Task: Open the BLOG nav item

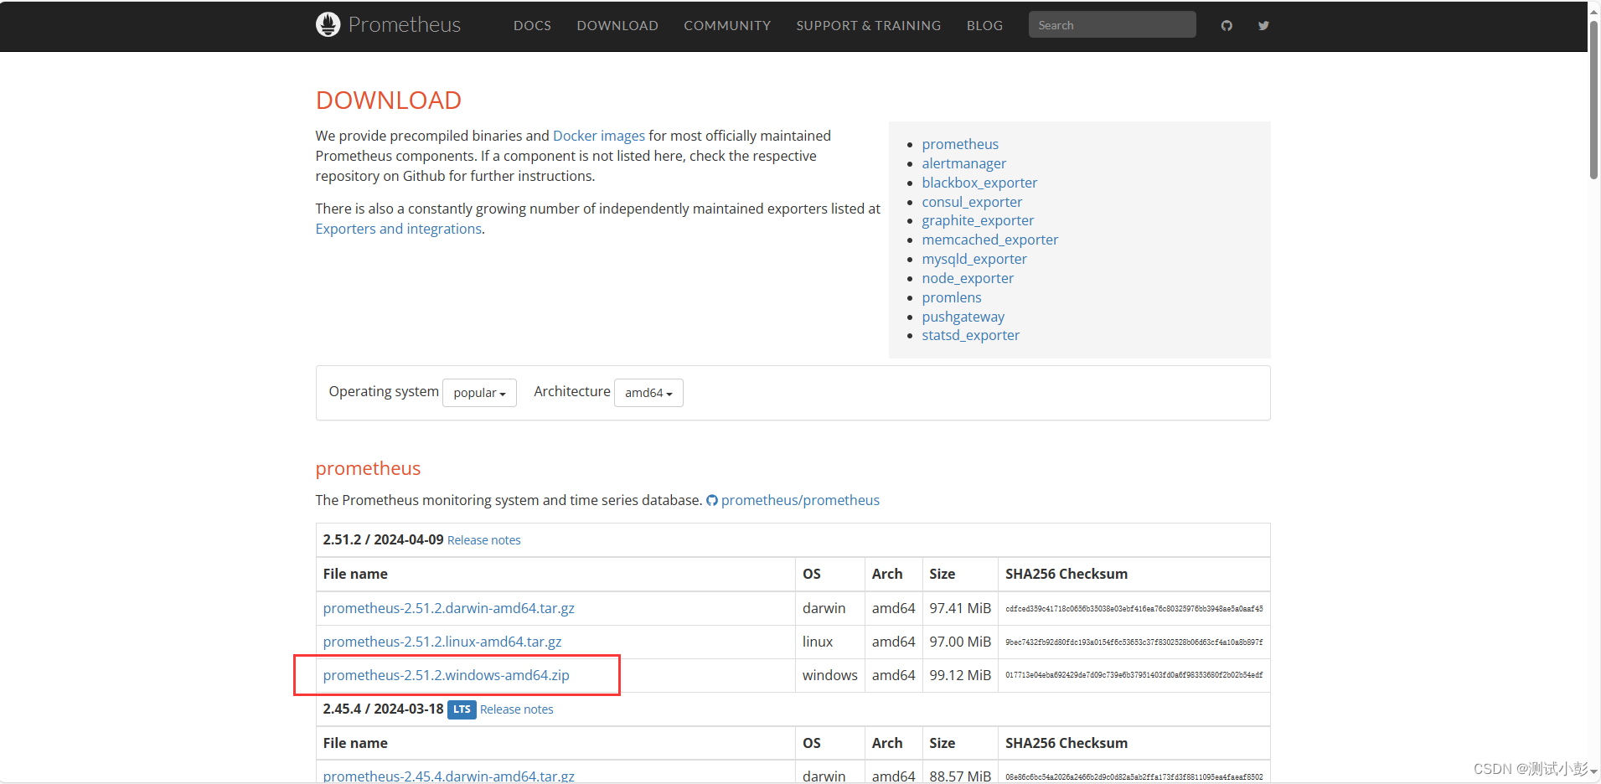Action: point(984,26)
